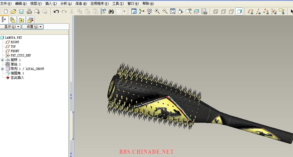Expand the 阵列 1 / LOCAL_GROUP node
293x157 pixels.
[x=3, y=69]
